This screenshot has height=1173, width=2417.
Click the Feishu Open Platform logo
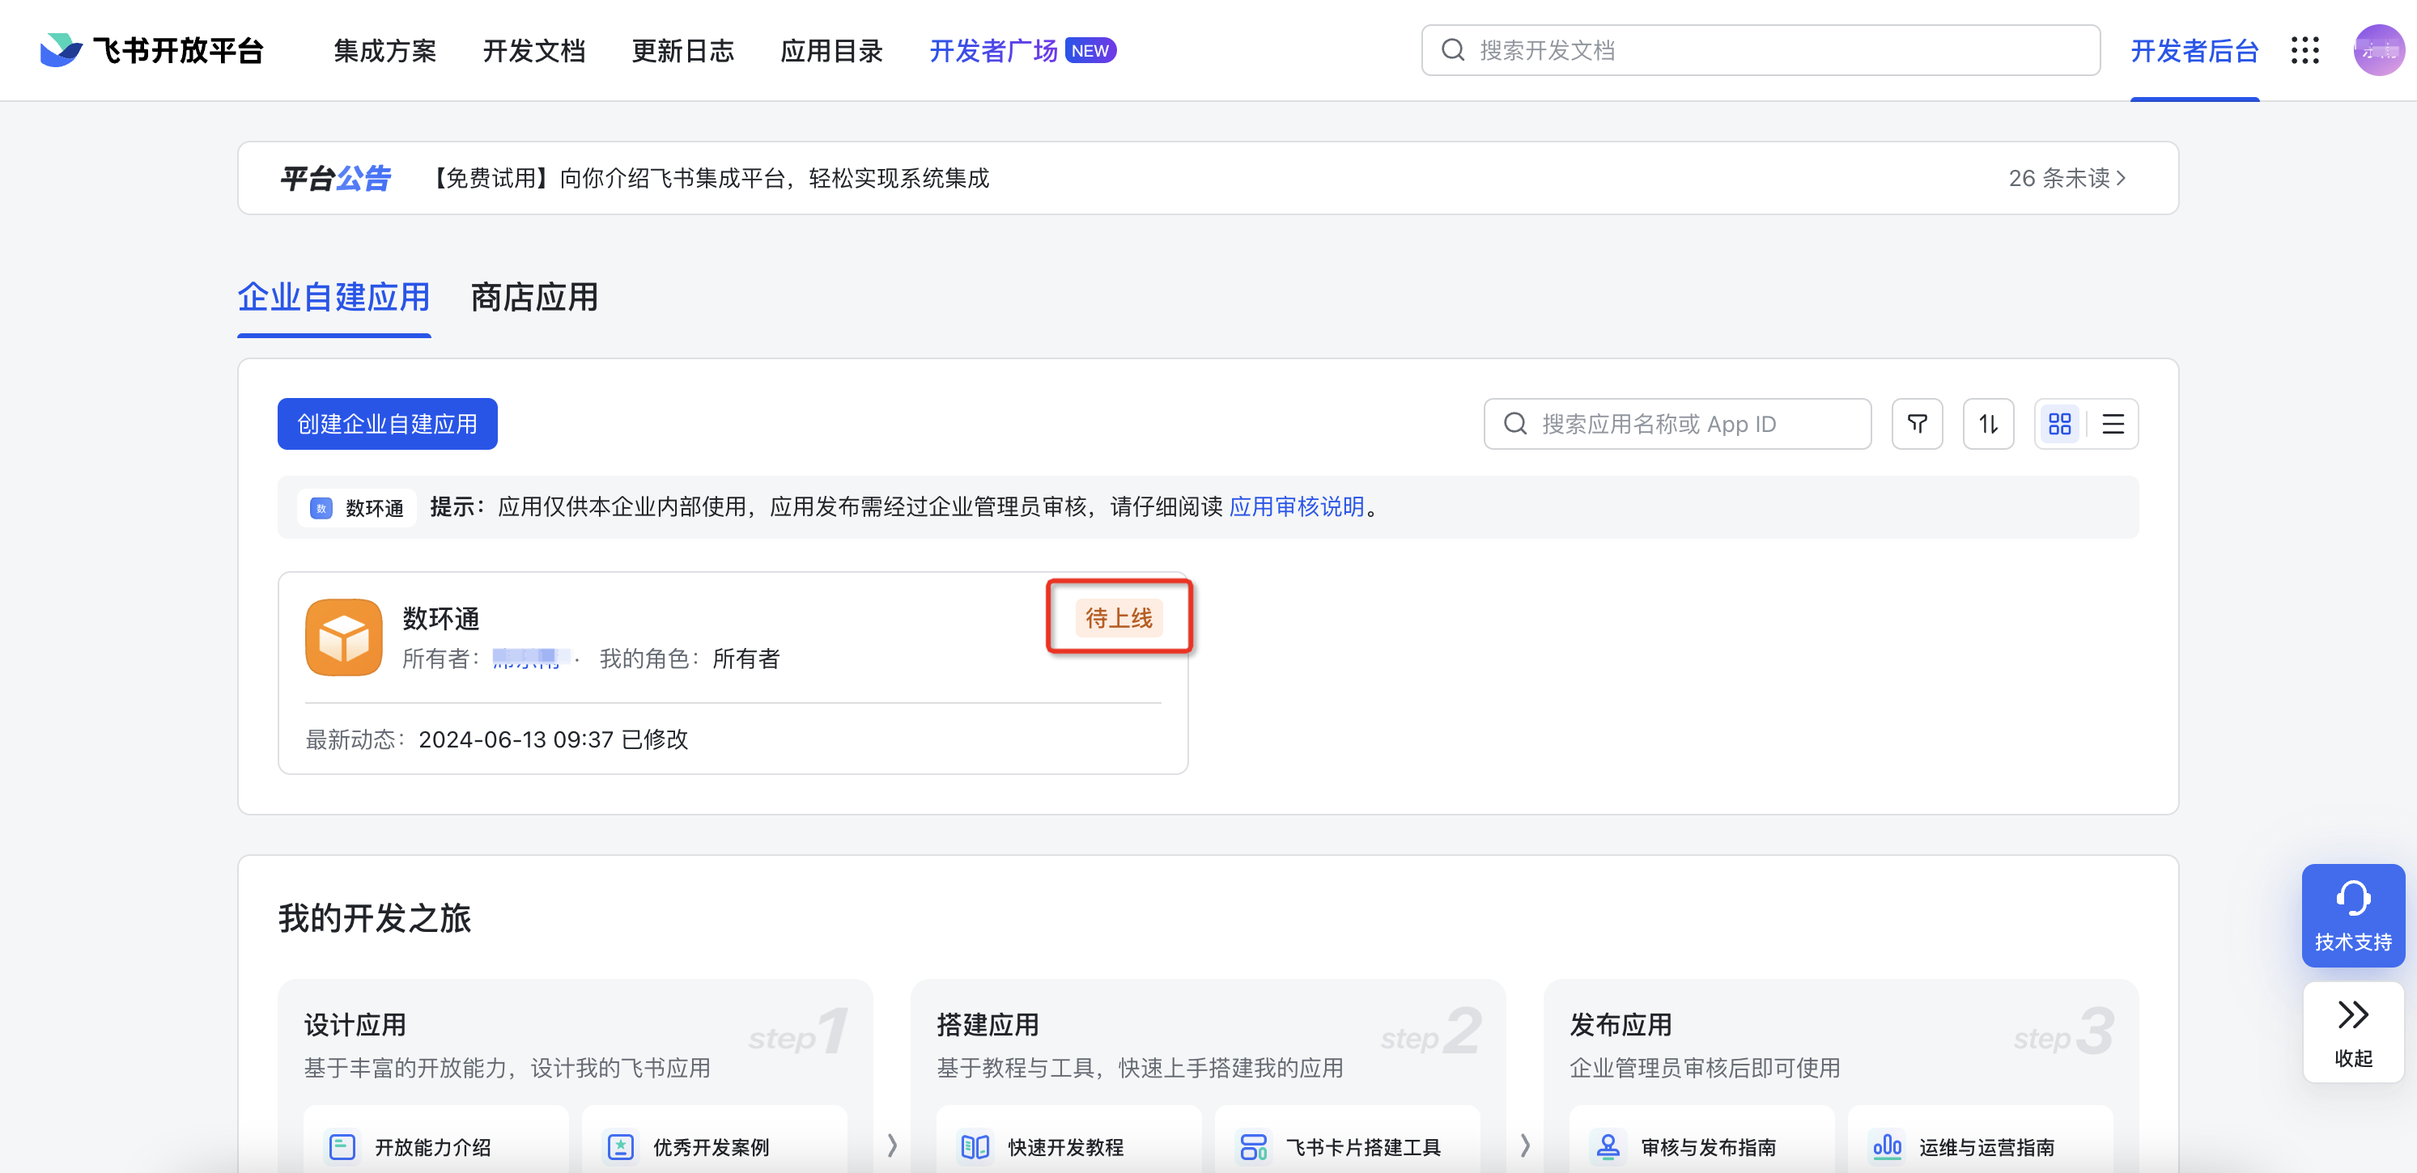coord(152,49)
